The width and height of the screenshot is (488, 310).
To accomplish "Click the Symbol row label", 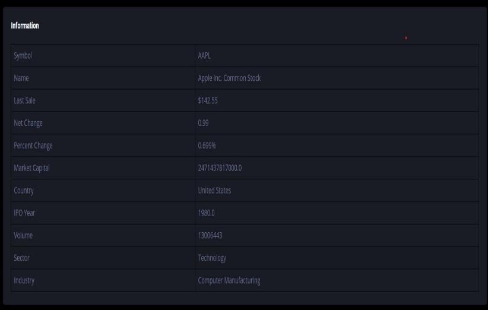I will tap(23, 56).
